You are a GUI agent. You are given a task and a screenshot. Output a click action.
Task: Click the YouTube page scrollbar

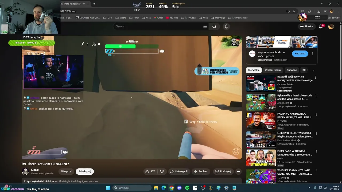(340, 52)
